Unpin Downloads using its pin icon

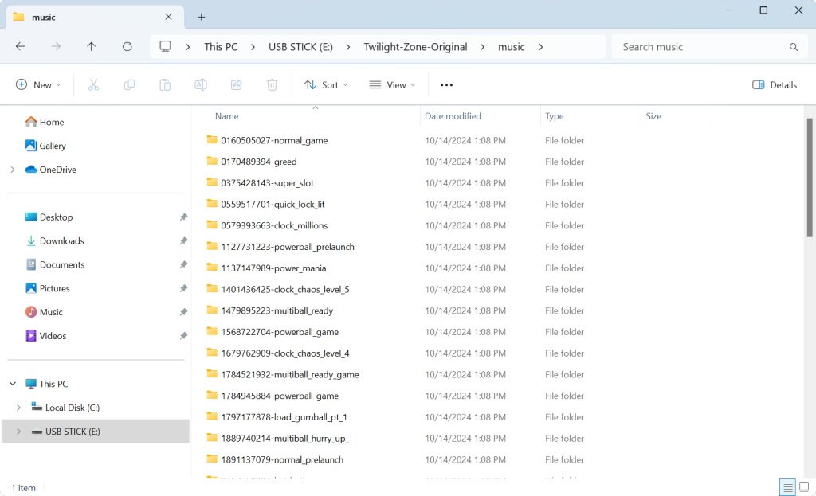pos(183,240)
